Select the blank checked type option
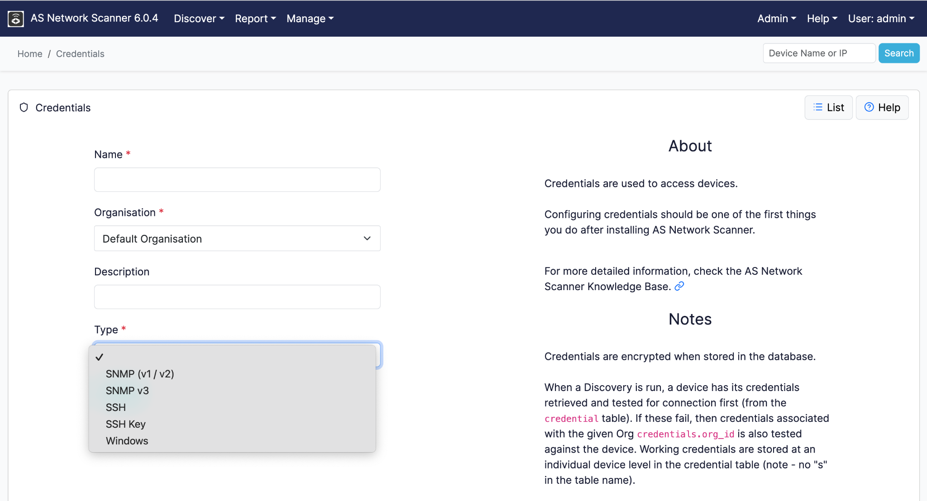This screenshot has height=501, width=927. (232, 357)
